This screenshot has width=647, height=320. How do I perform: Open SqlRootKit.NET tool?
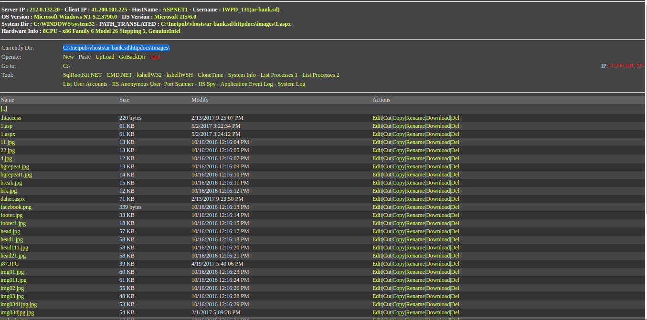tap(82, 75)
